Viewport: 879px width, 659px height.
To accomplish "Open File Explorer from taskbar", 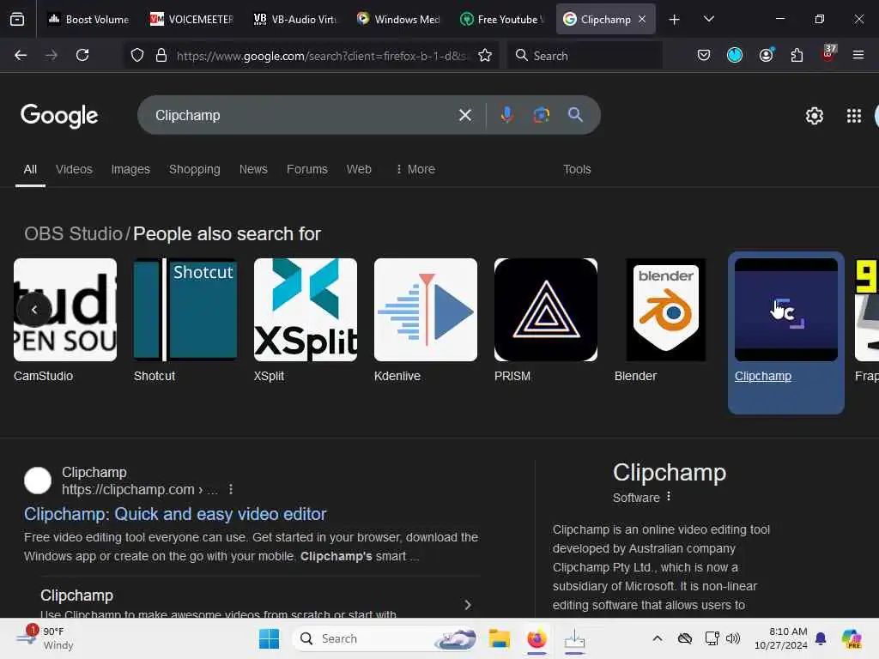I will point(499,638).
